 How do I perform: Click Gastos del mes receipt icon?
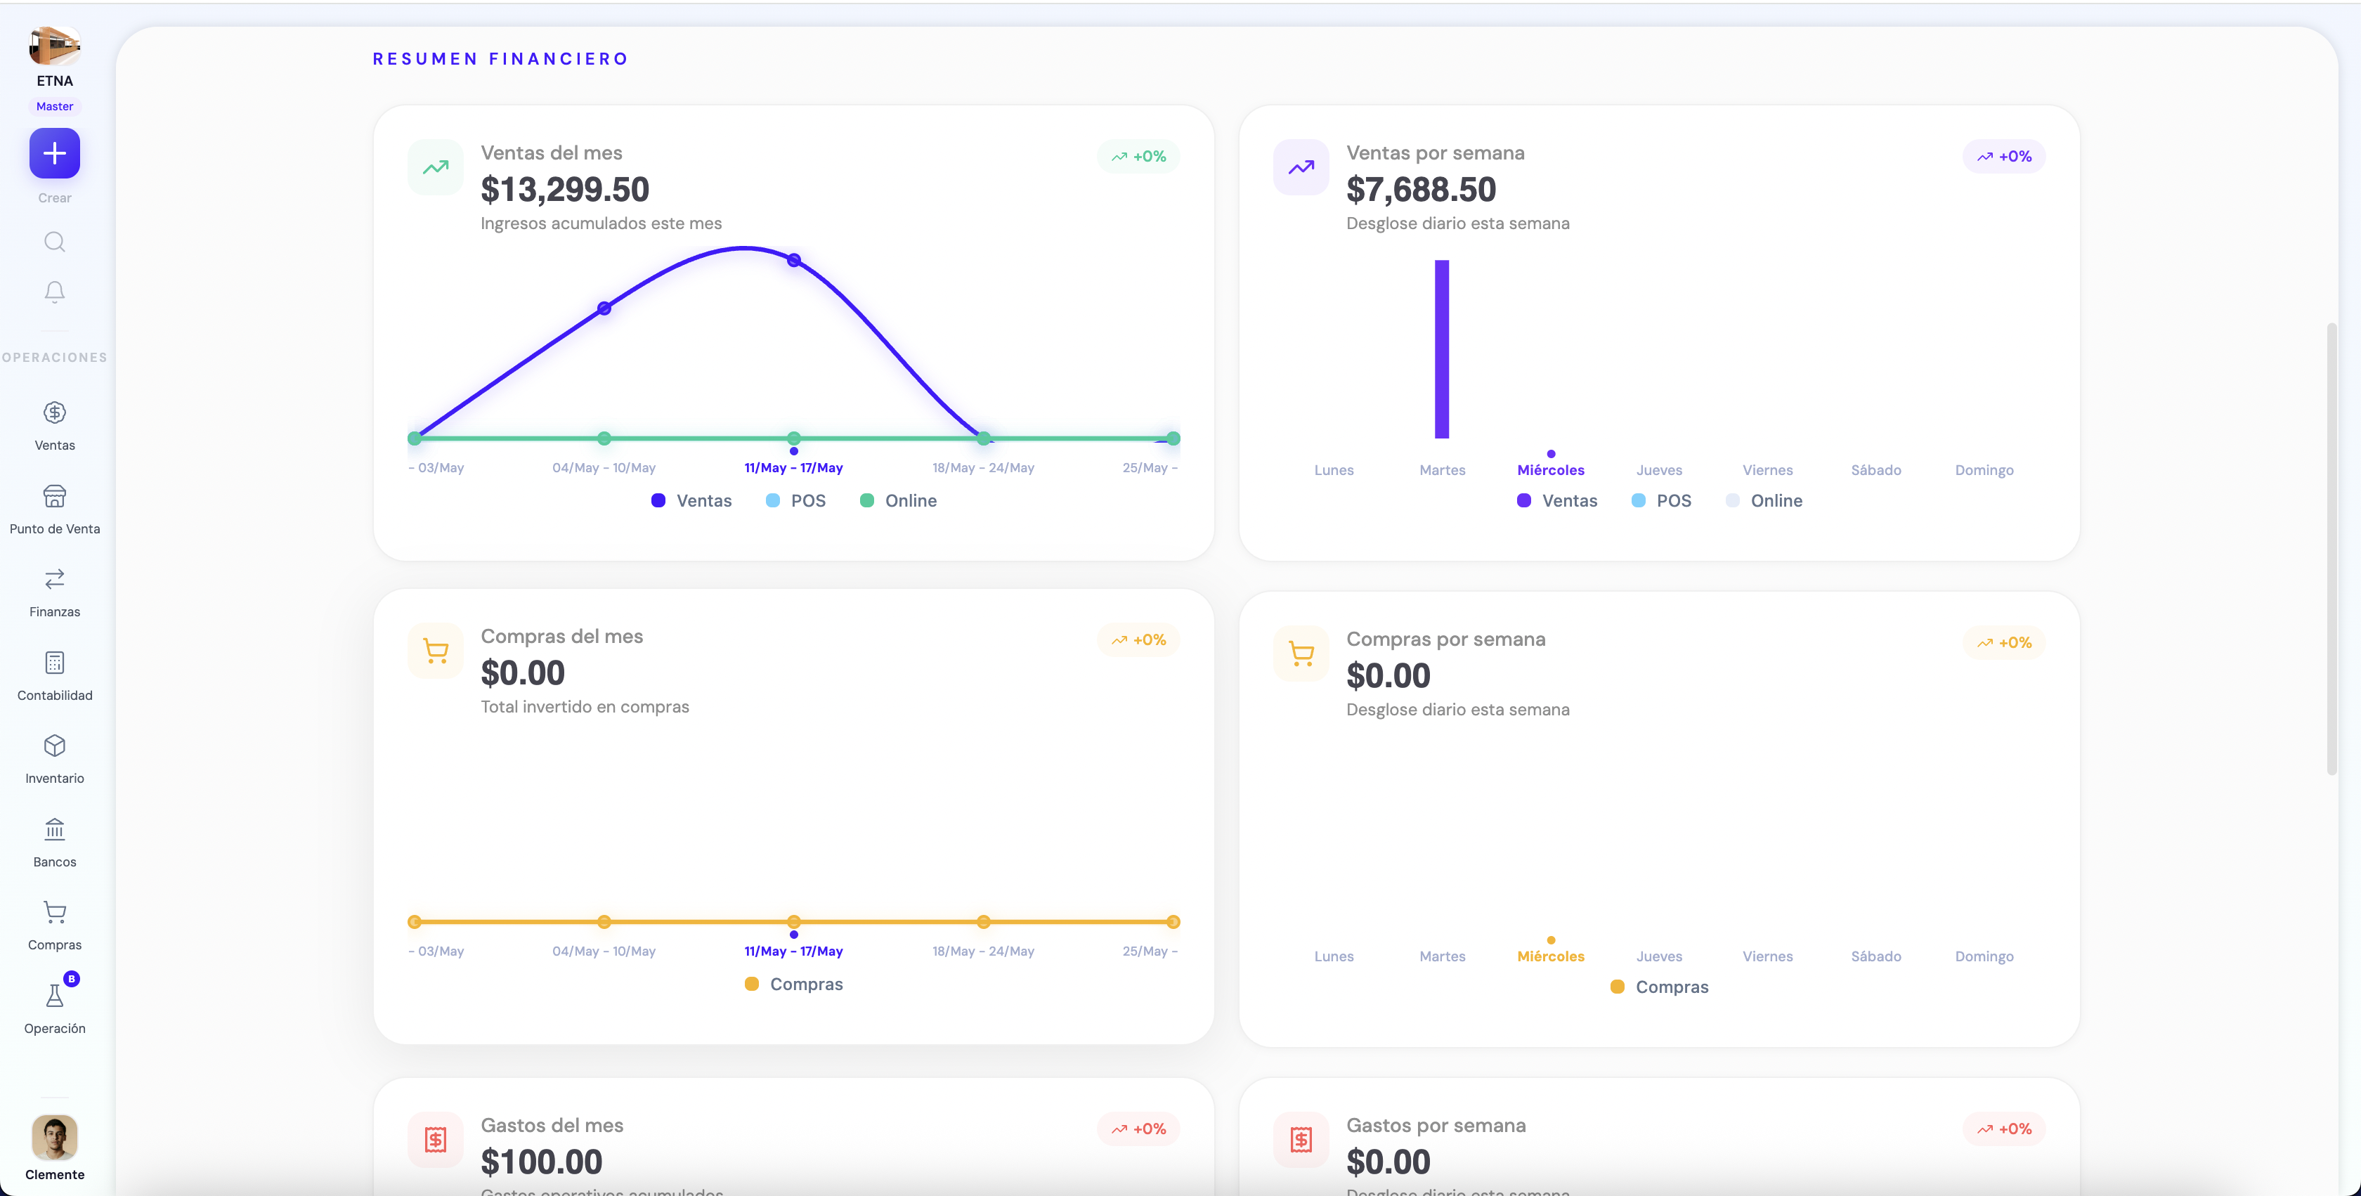click(x=436, y=1139)
